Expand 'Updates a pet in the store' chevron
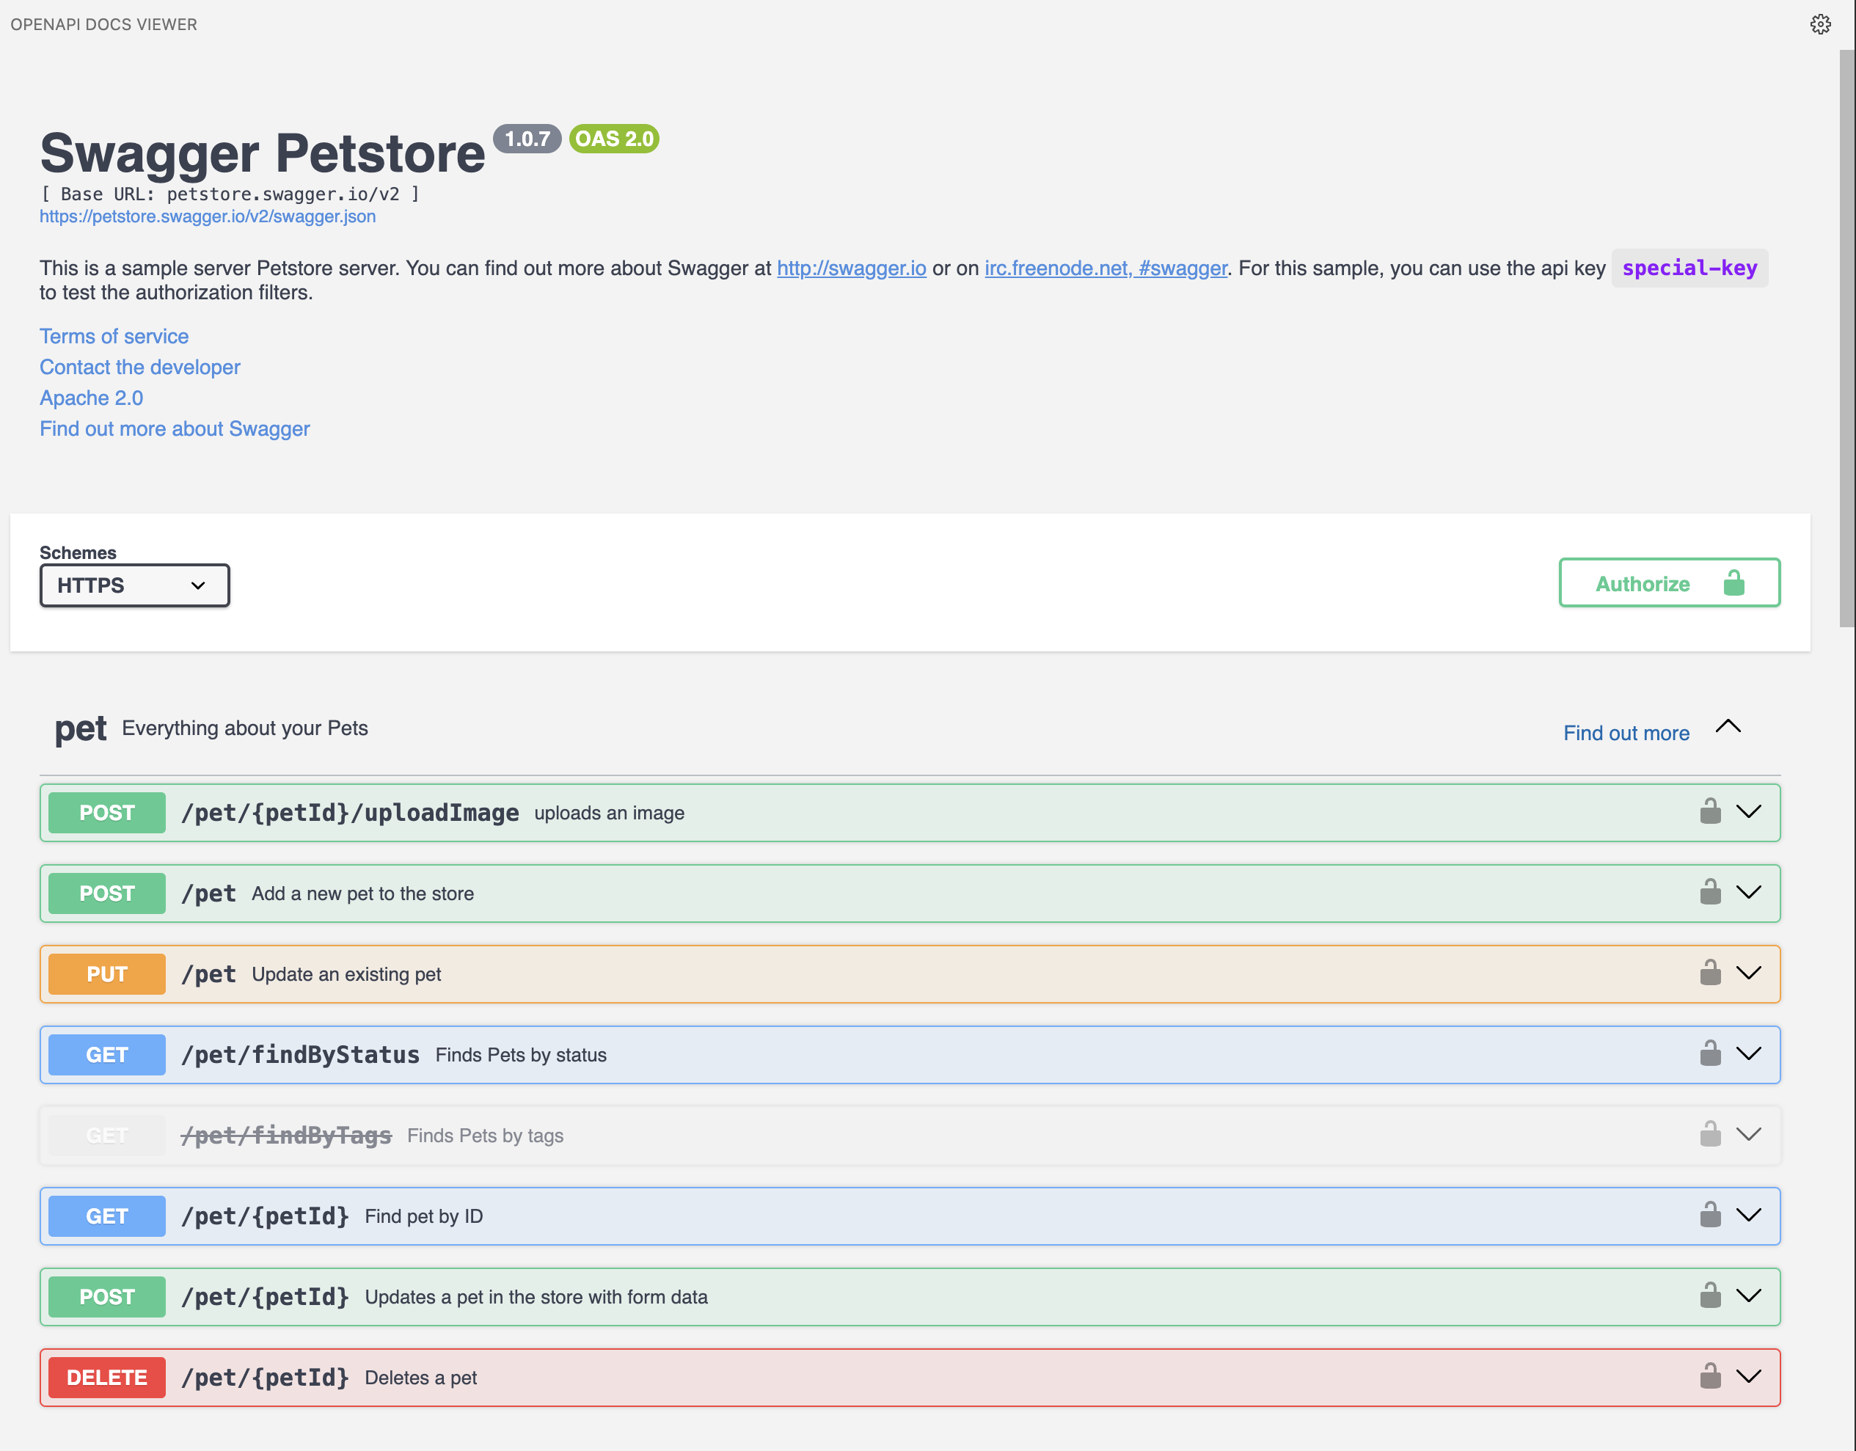Screen dimensions: 1856x1451 pos(1749,1296)
